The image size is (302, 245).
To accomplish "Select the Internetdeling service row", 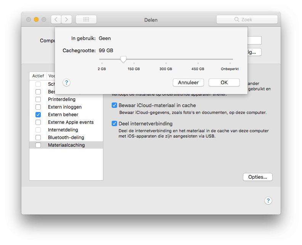I will [x=66, y=130].
